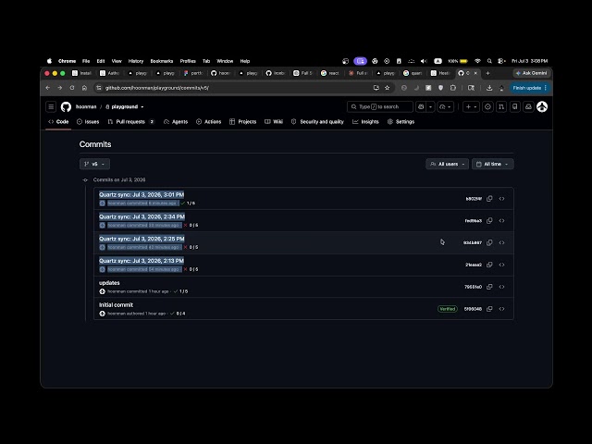This screenshot has width=592, height=444.
Task: Click the GitHub Octocat logo
Action: [66, 107]
